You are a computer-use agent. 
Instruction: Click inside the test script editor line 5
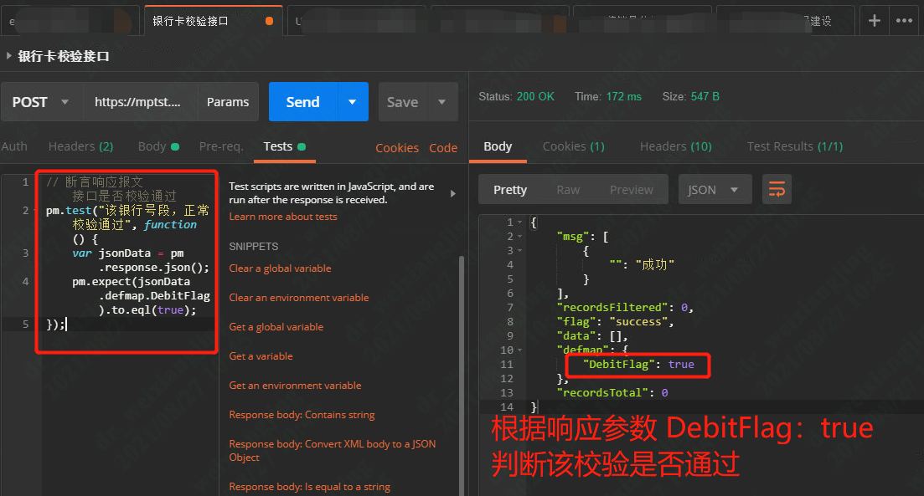click(126, 325)
